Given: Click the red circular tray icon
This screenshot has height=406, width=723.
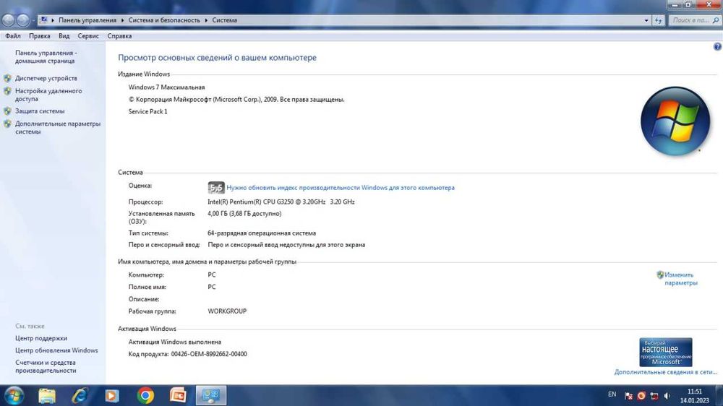Looking at the screenshot, I should pos(641,396).
